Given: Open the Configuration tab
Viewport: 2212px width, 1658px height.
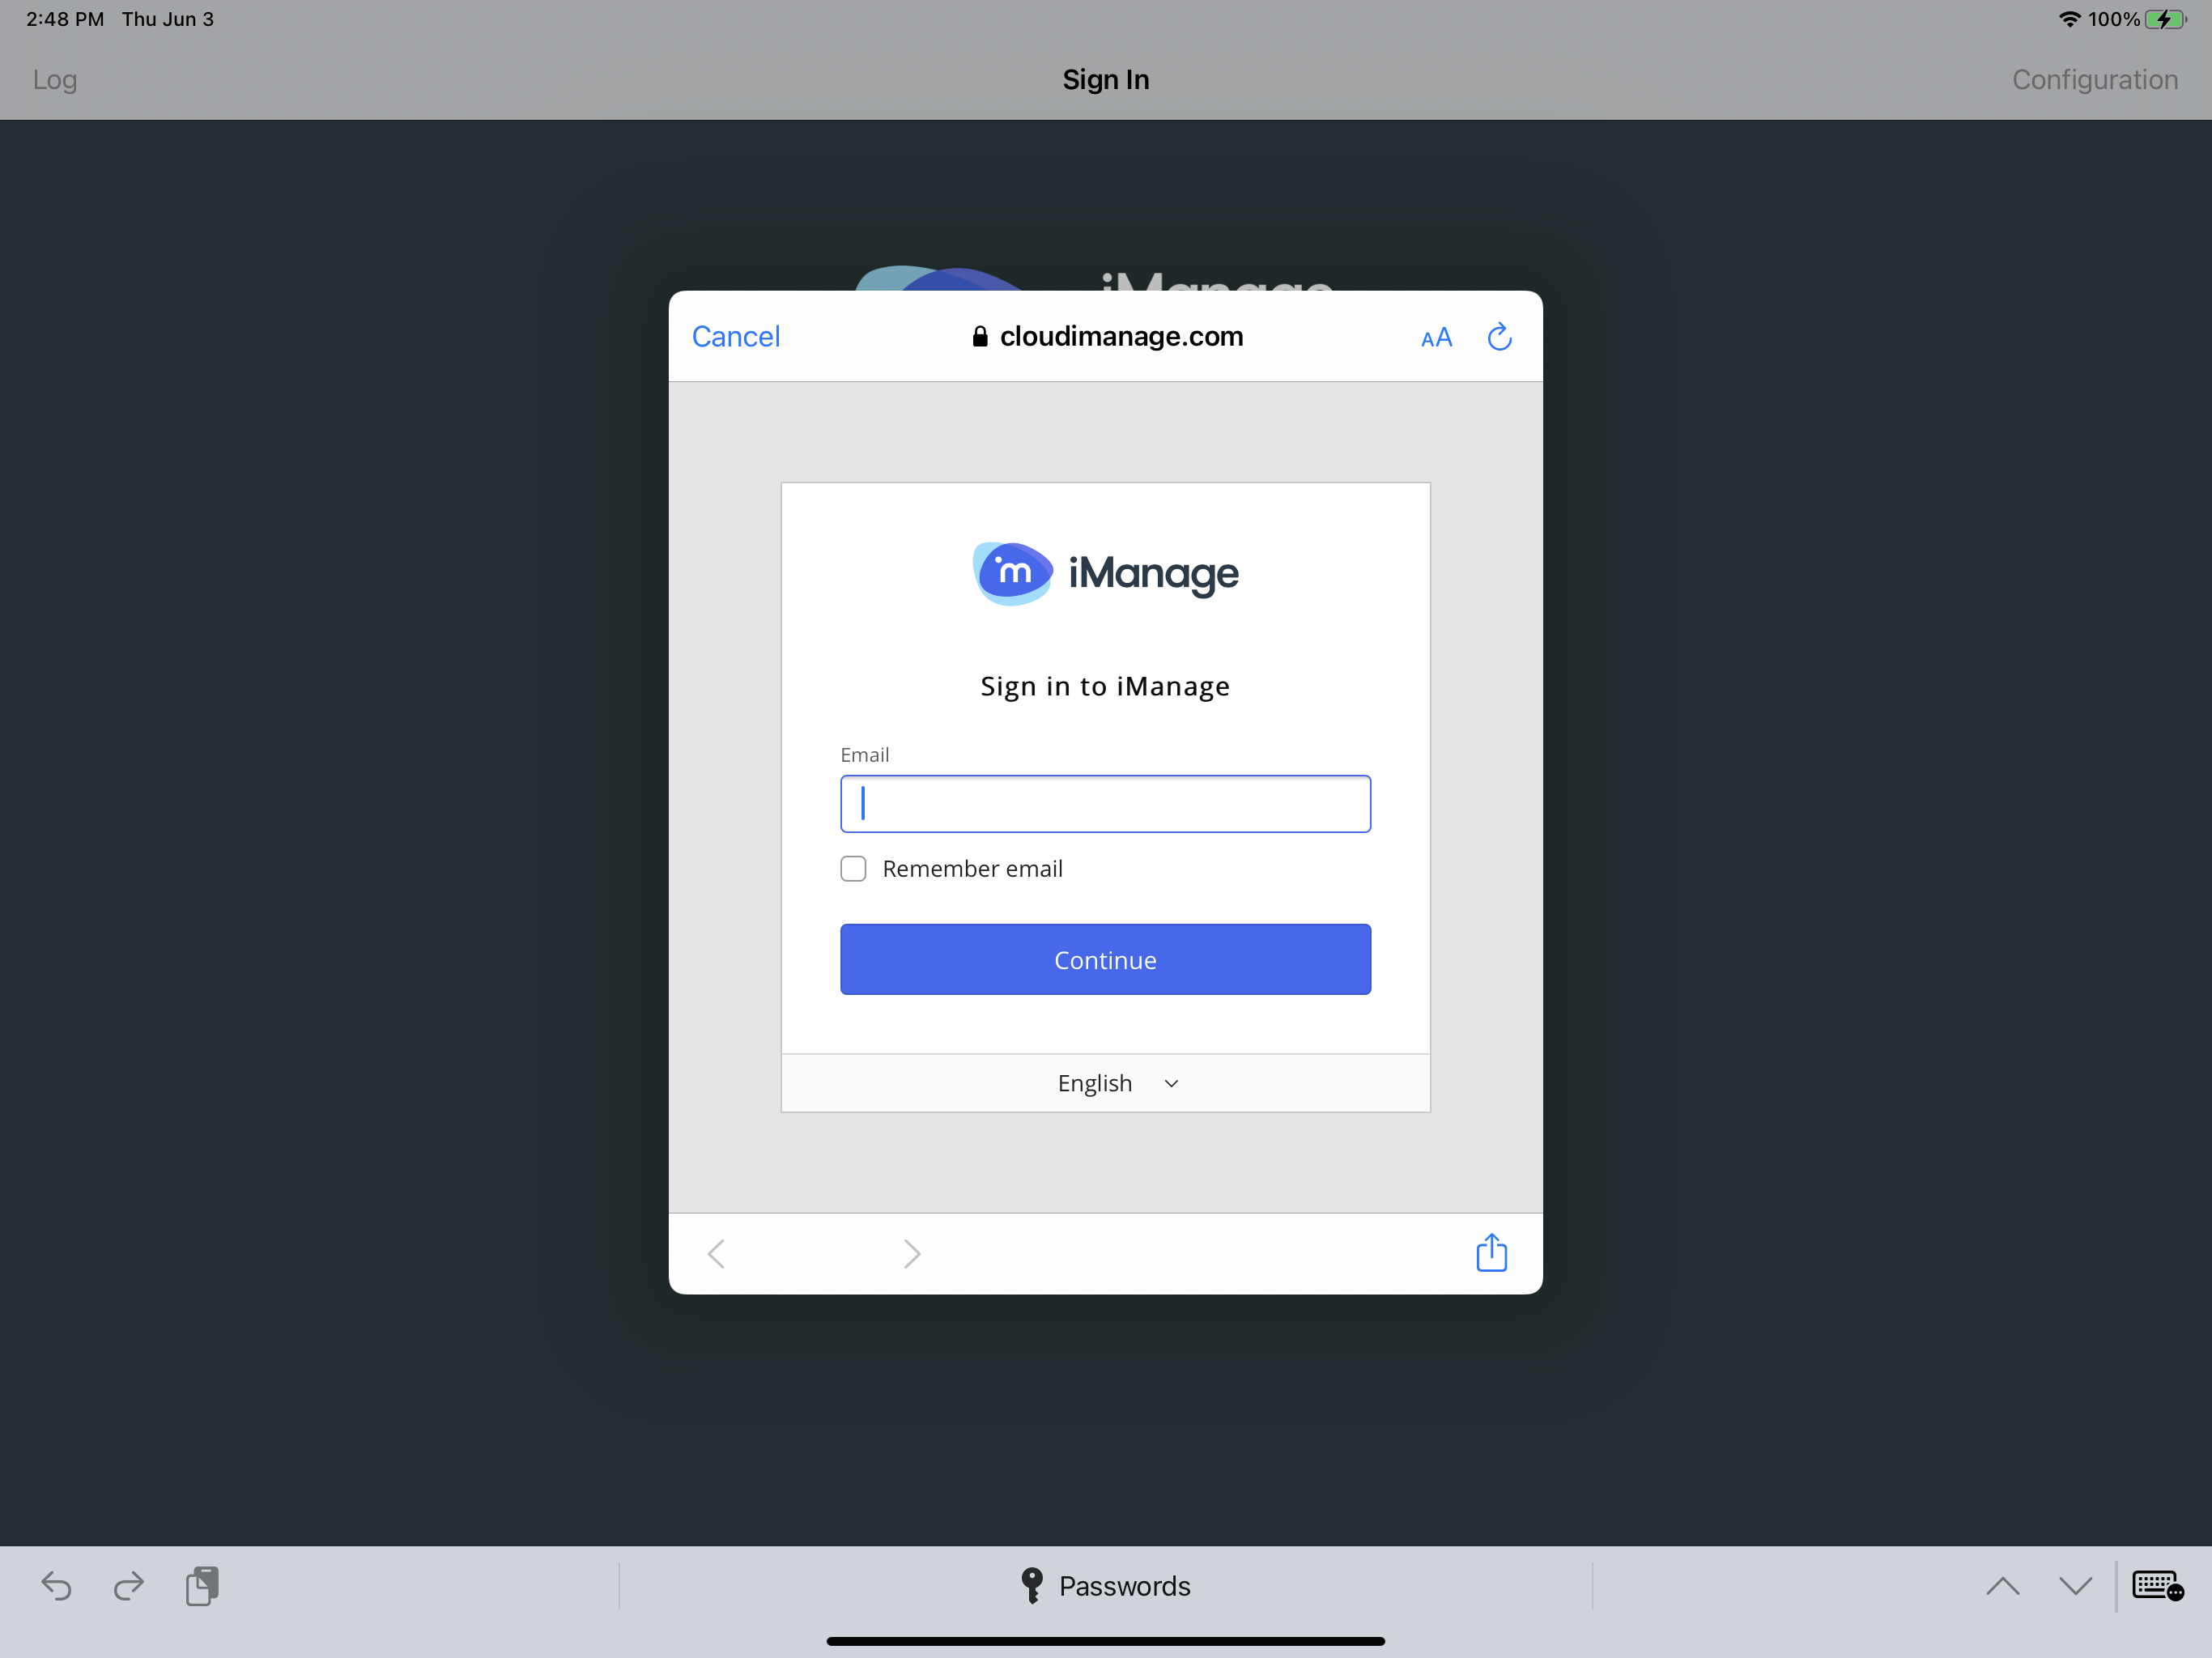Looking at the screenshot, I should coord(2094,80).
